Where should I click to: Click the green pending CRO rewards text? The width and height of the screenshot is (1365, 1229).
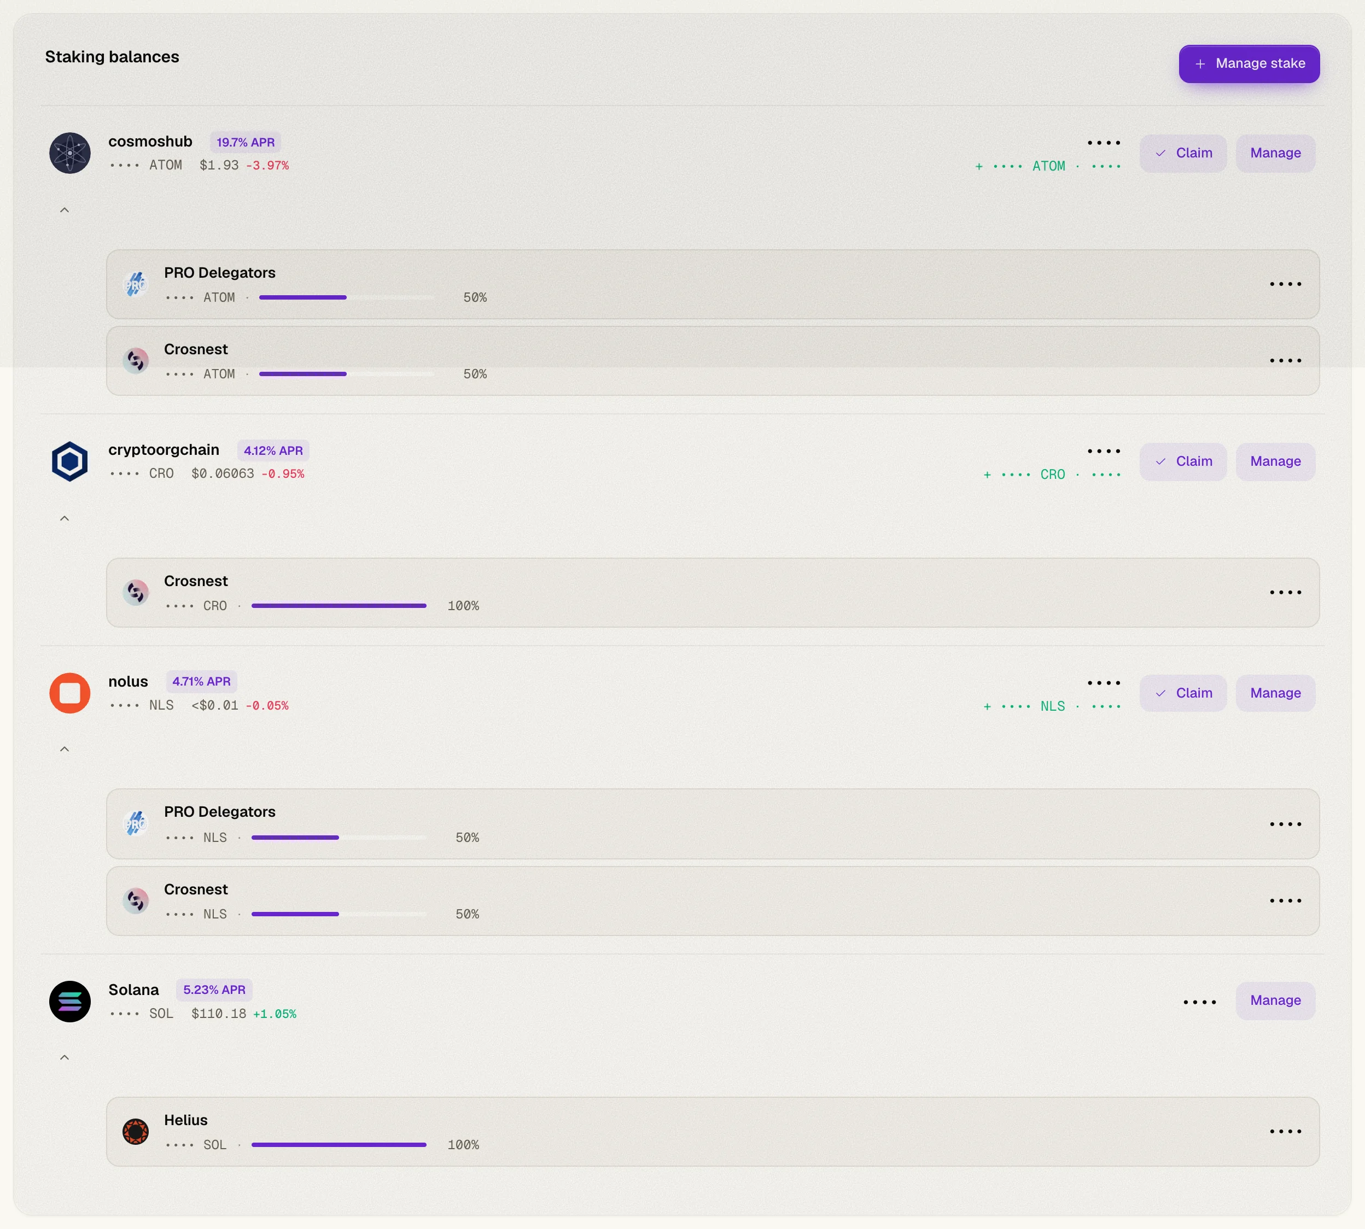1052,475
